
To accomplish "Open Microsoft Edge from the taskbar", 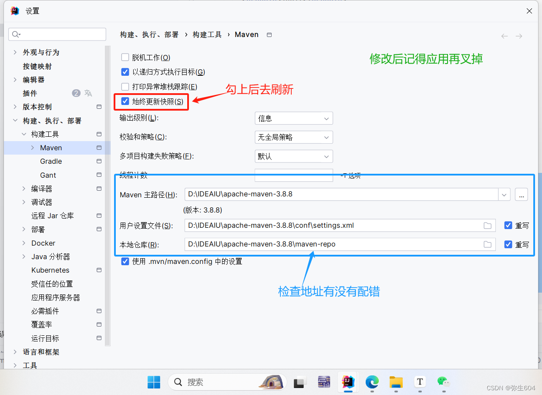I will [372, 382].
